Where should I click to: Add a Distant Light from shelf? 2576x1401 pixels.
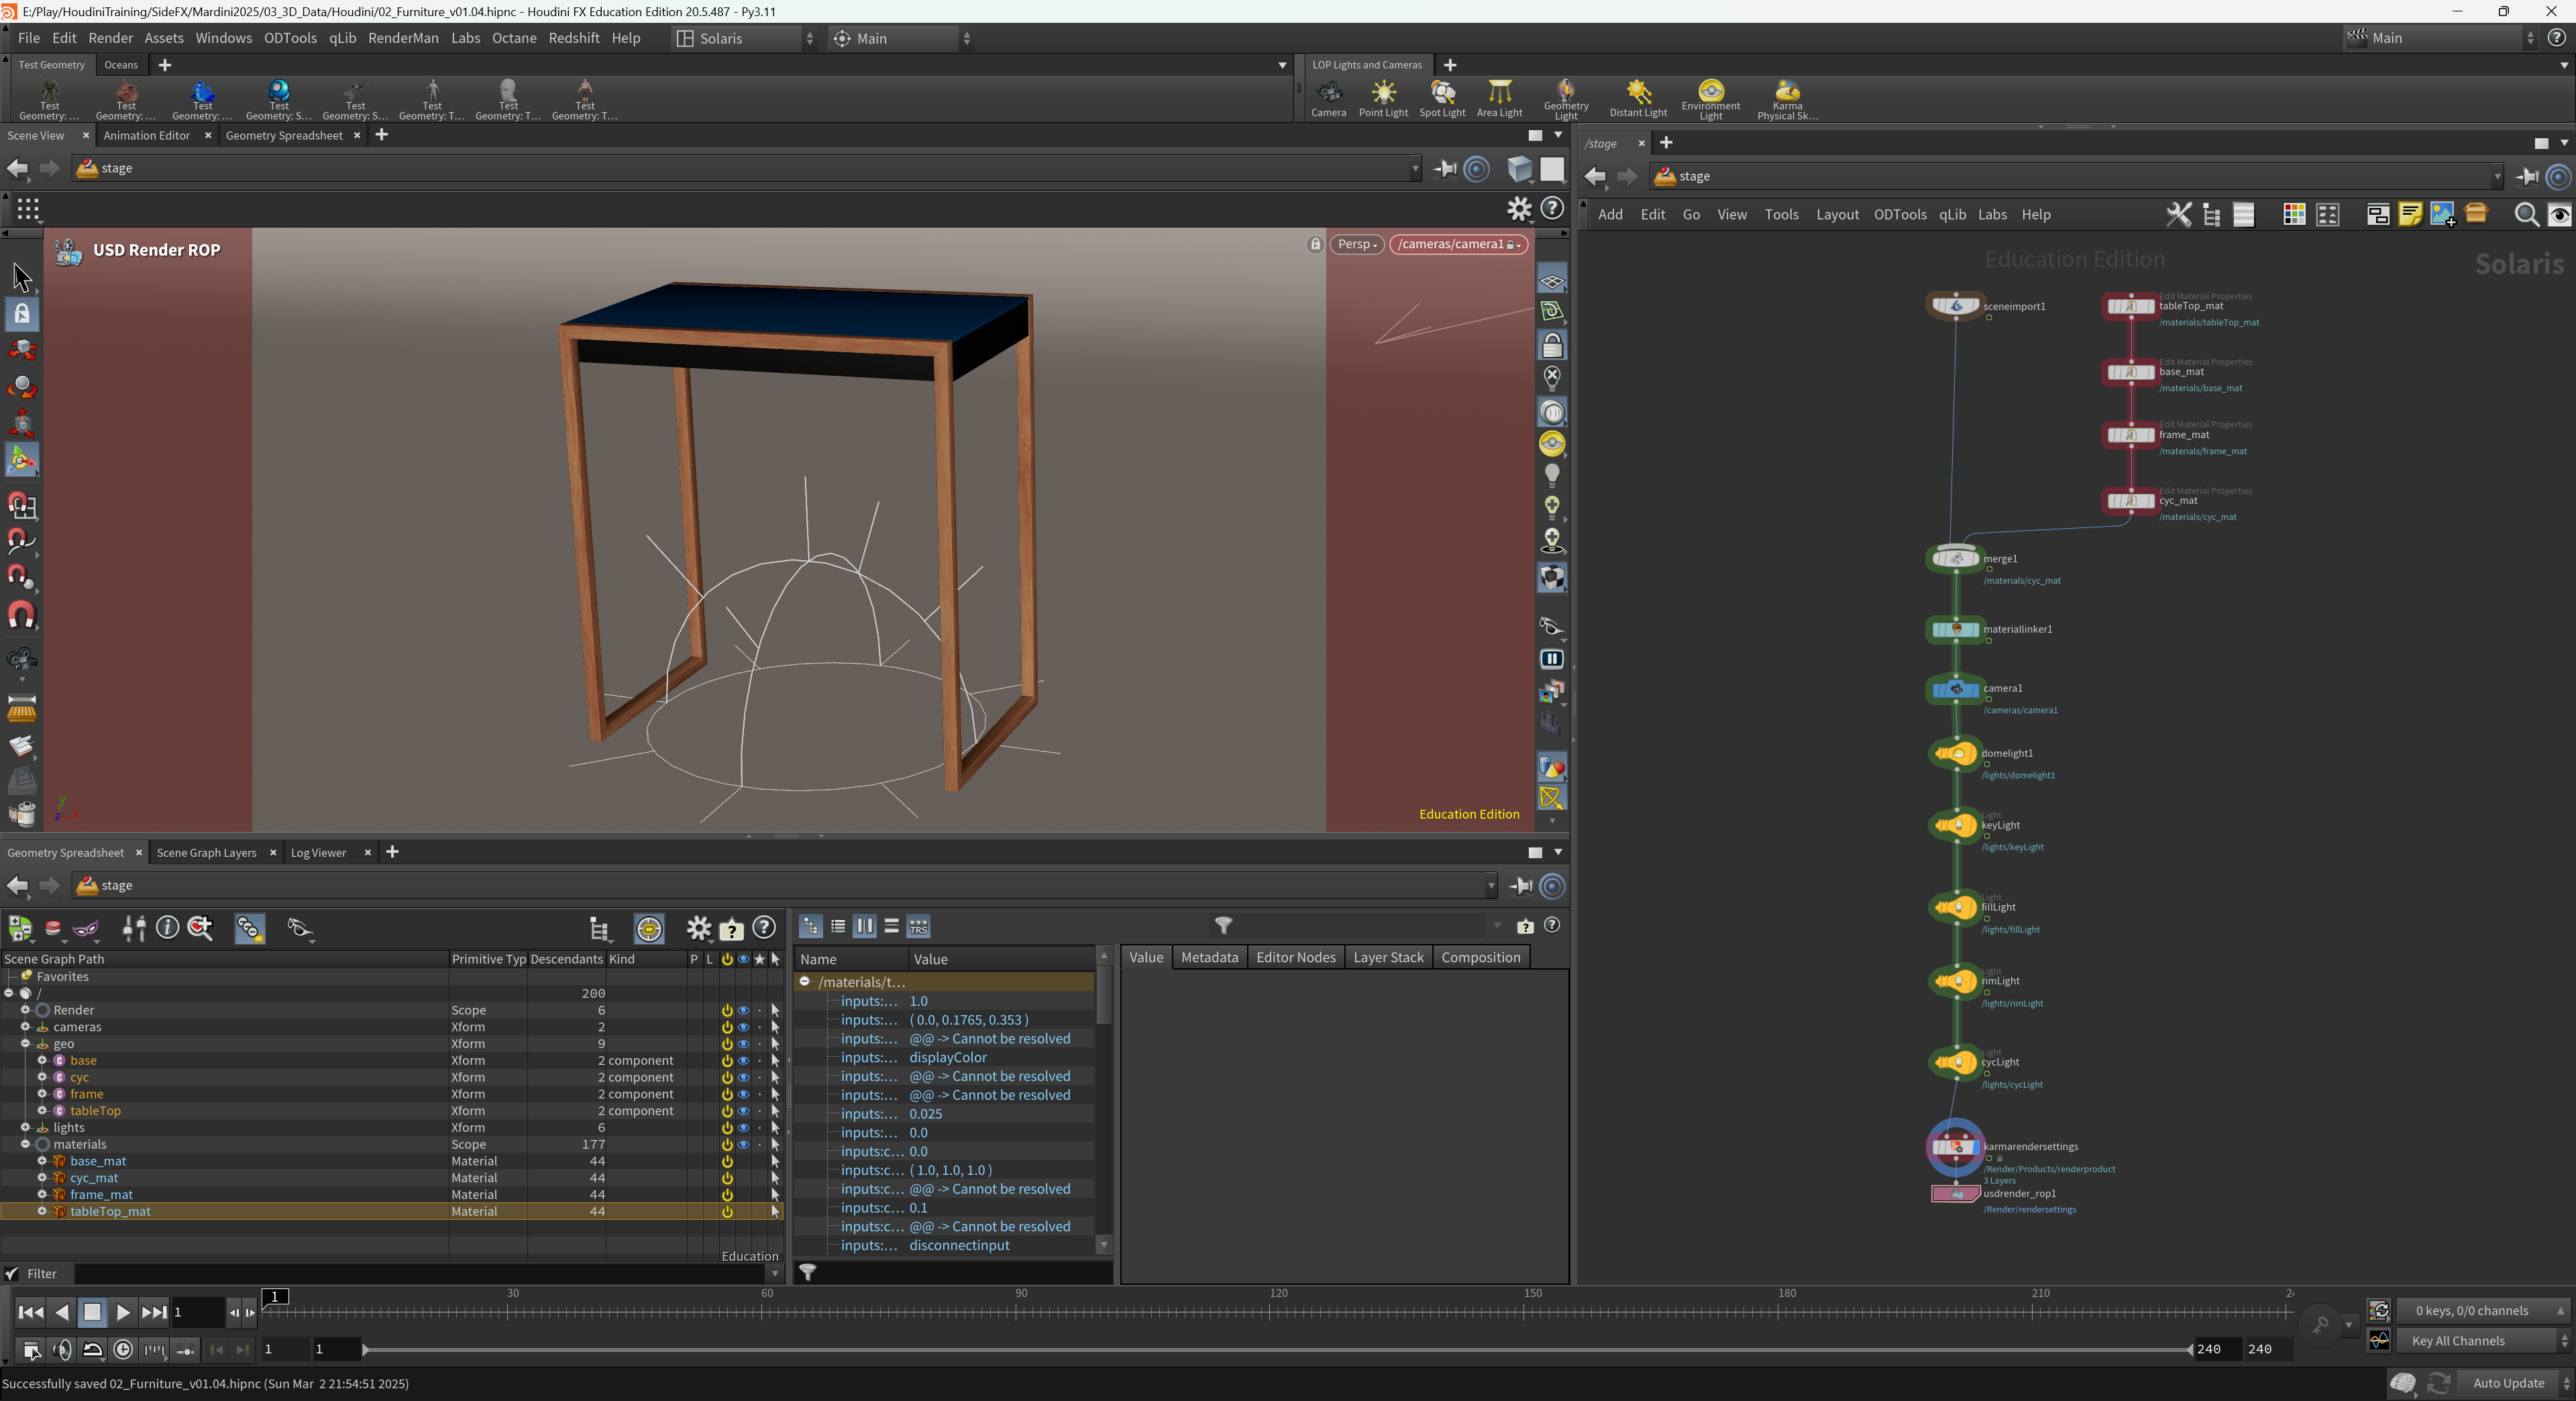click(1638, 99)
